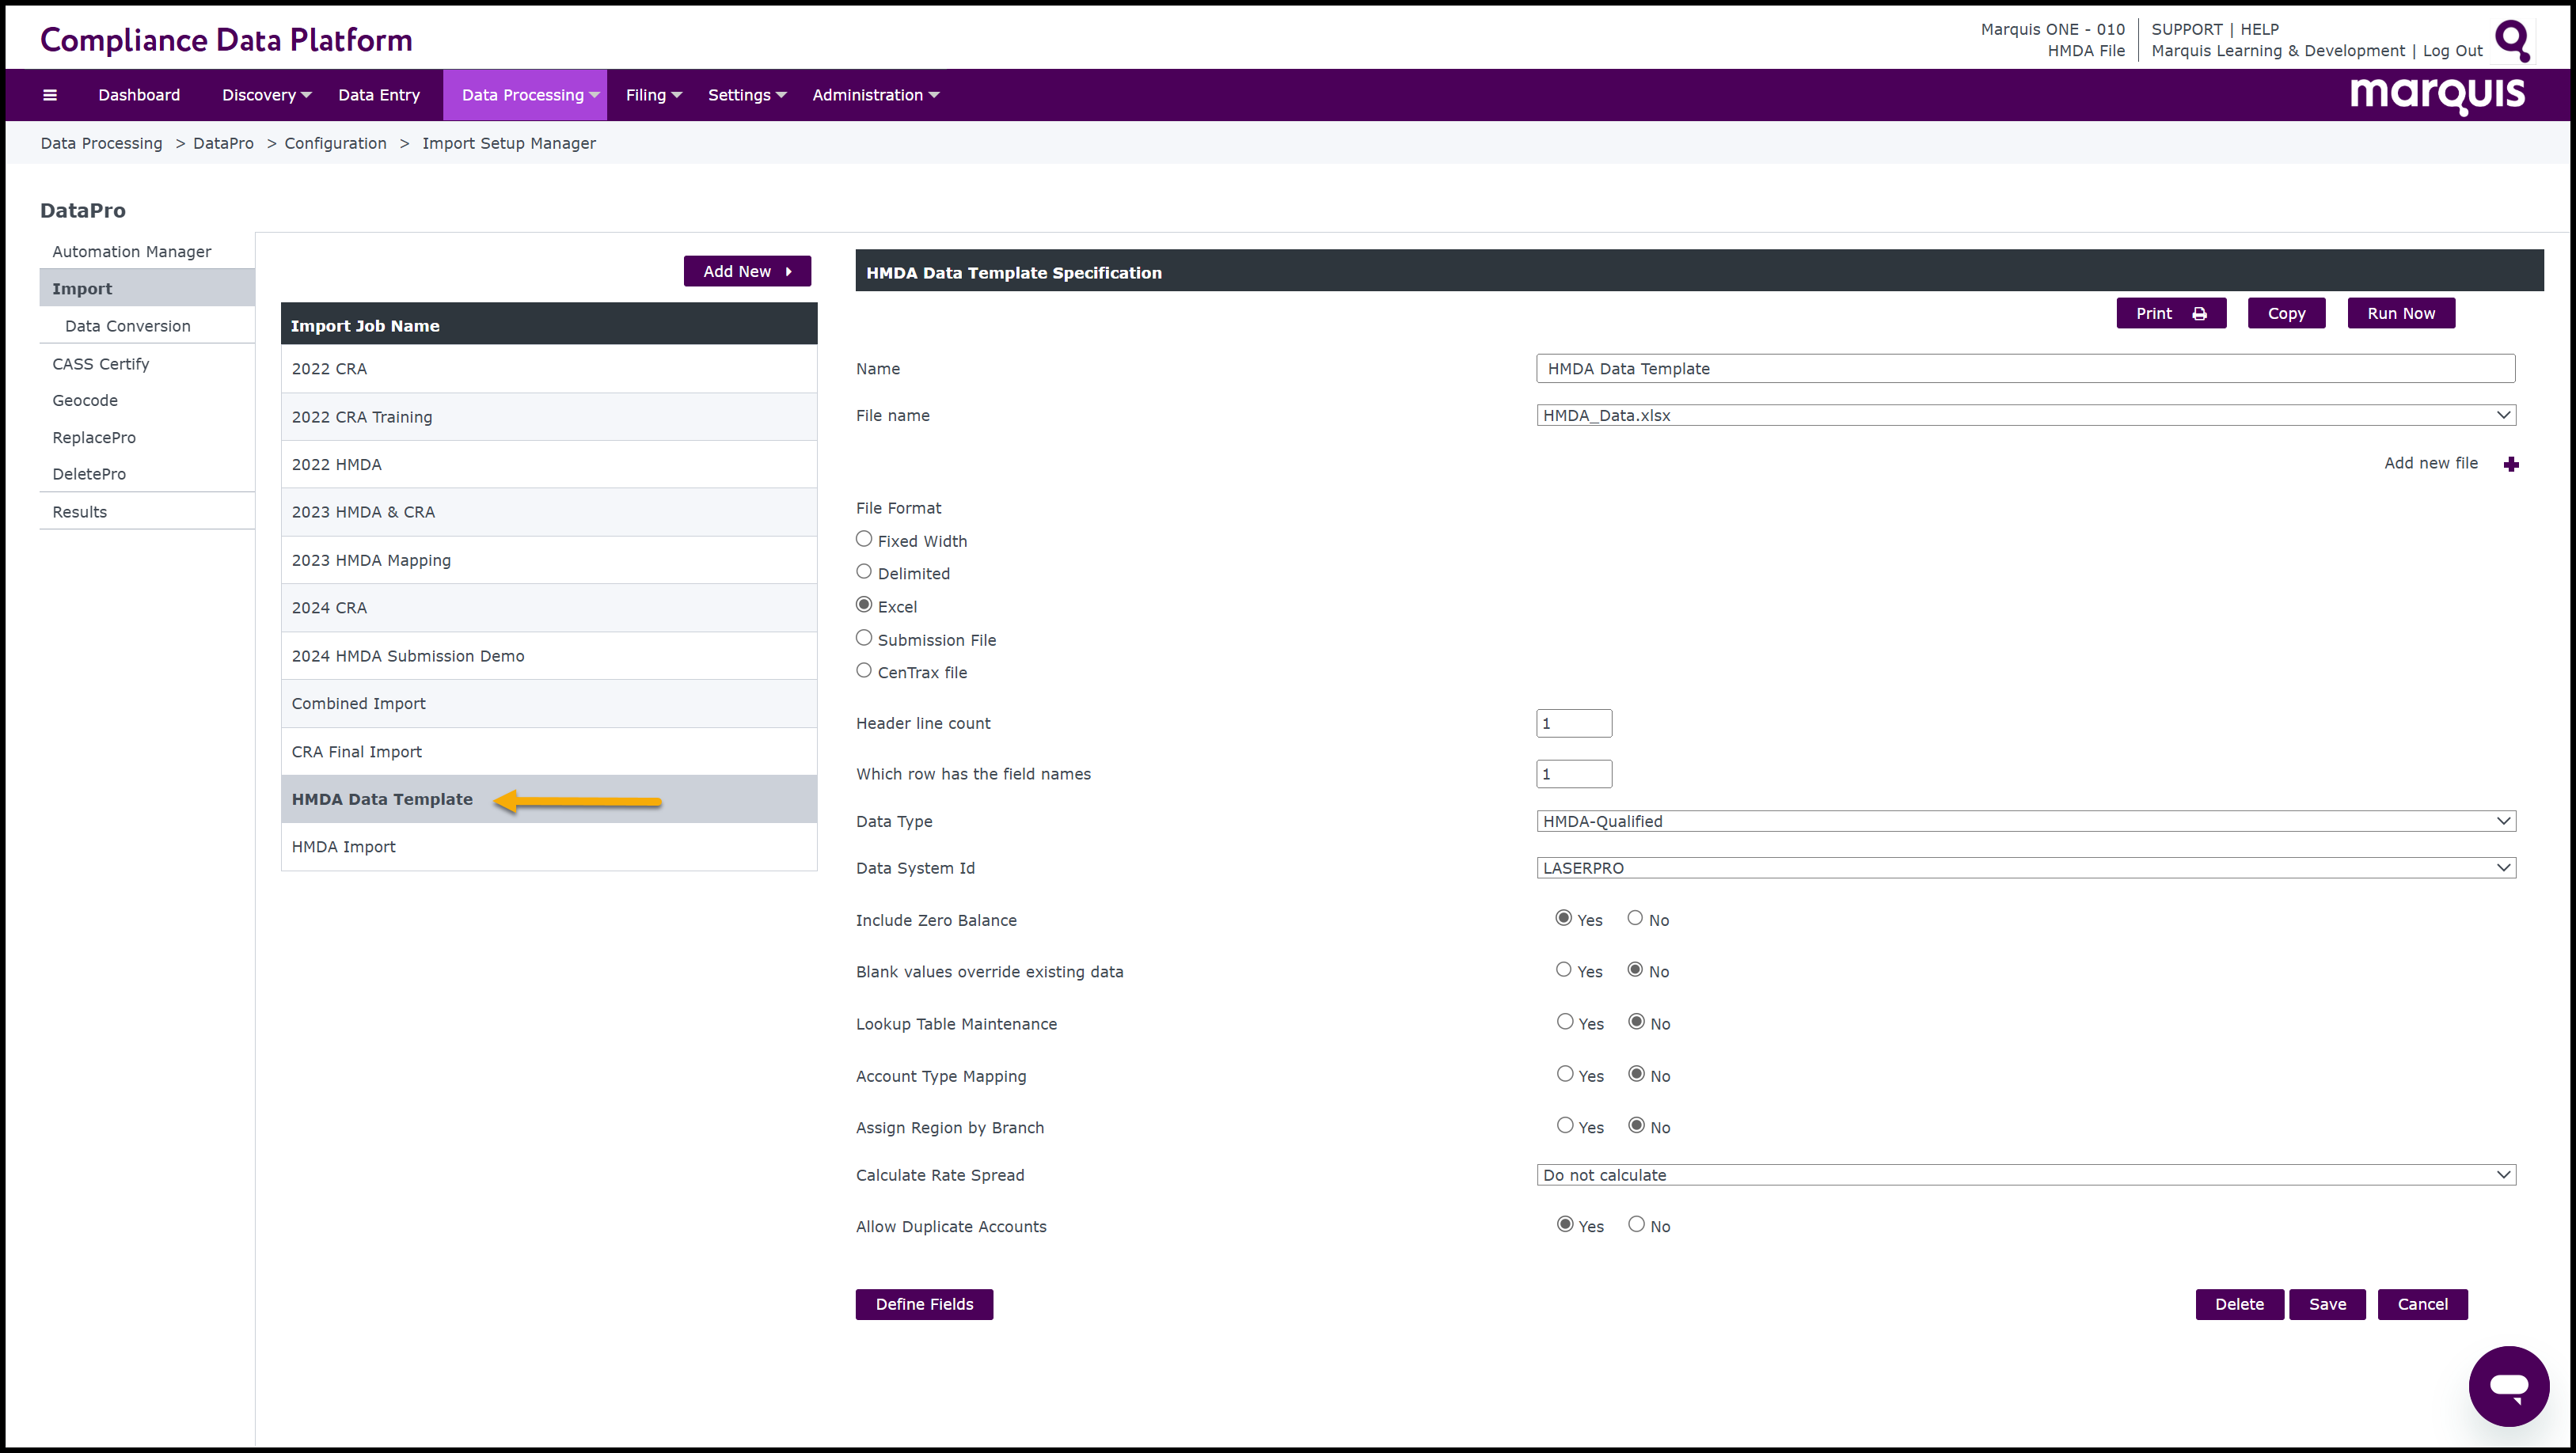Open the Calculate Rate Spread dropdown
This screenshot has height=1453, width=2576.
pyautogui.click(x=2025, y=1175)
